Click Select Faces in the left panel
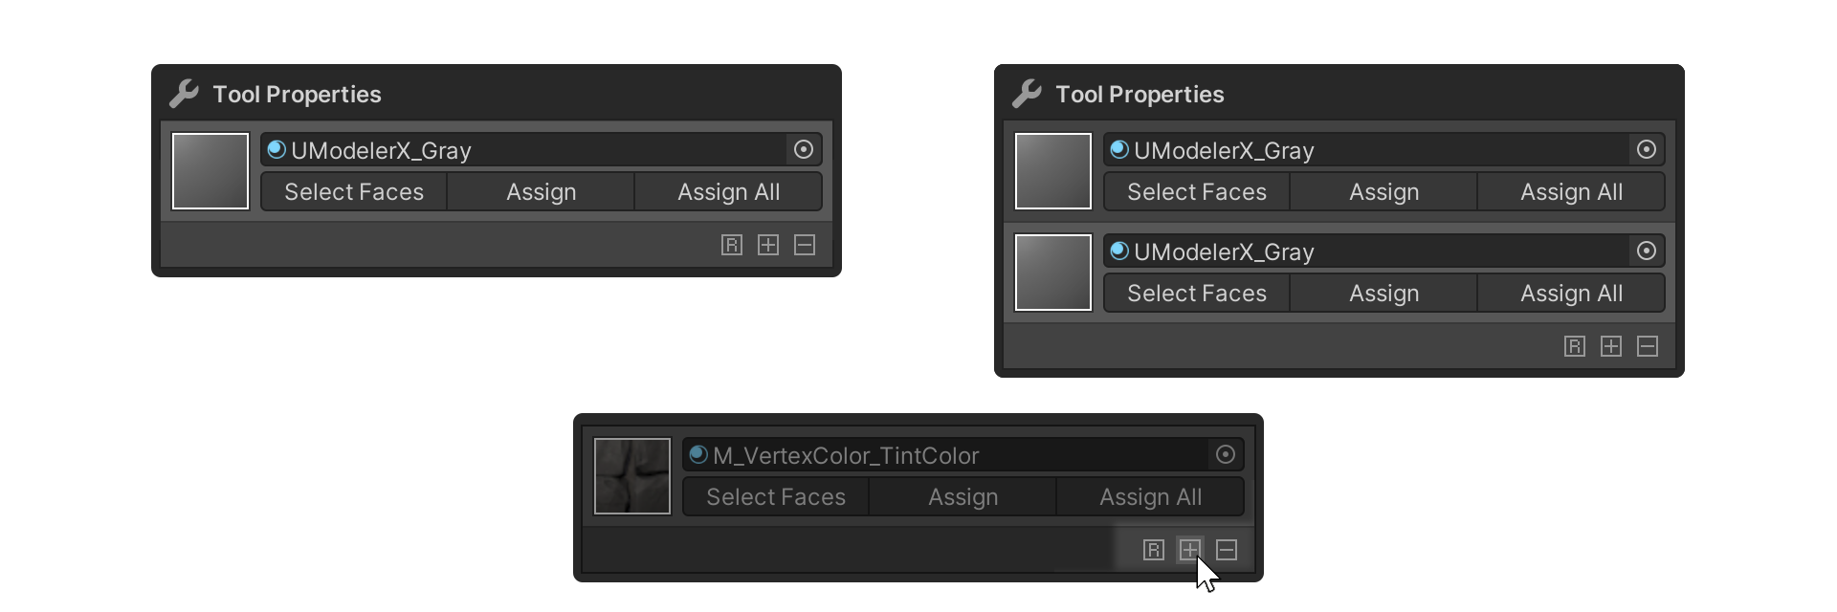The height and width of the screenshot is (612, 1837). coord(354,192)
